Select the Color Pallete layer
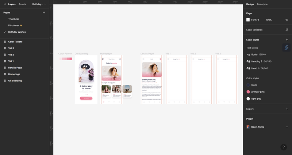The width and height of the screenshot is (292, 155). tap(15, 42)
